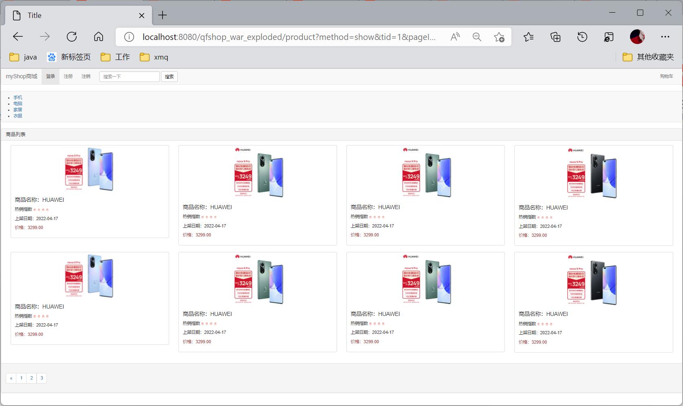Switch to the 注册 tab

pyautogui.click(x=68, y=76)
